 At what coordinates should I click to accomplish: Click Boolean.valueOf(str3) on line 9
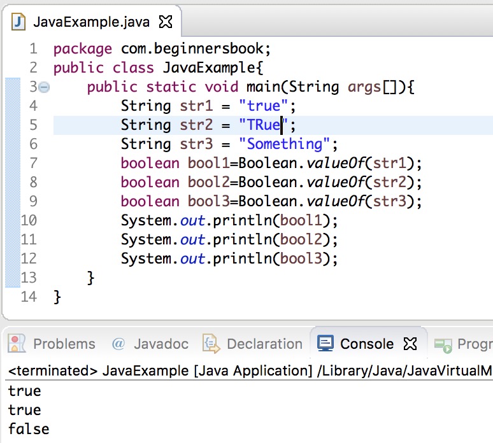326,201
